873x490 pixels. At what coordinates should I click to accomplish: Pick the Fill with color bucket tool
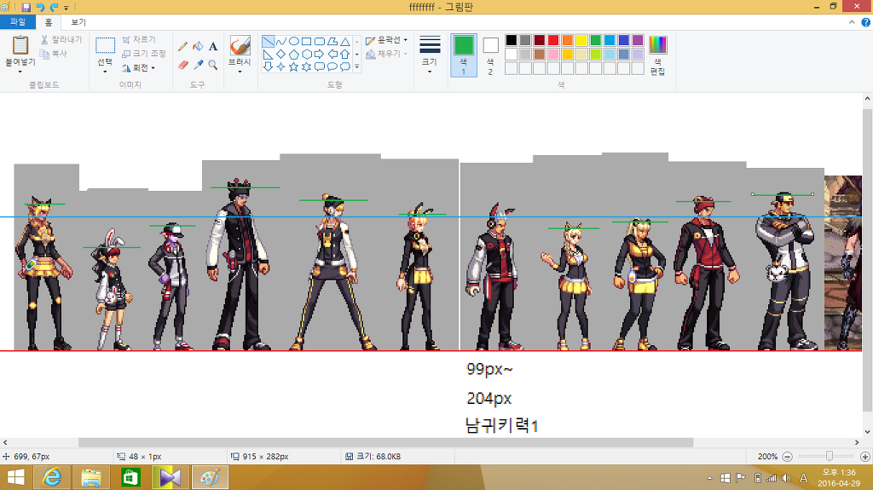(197, 47)
